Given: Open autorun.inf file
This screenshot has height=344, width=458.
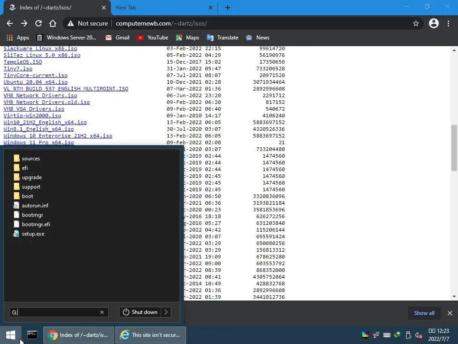Looking at the screenshot, I should click(x=31, y=205).
